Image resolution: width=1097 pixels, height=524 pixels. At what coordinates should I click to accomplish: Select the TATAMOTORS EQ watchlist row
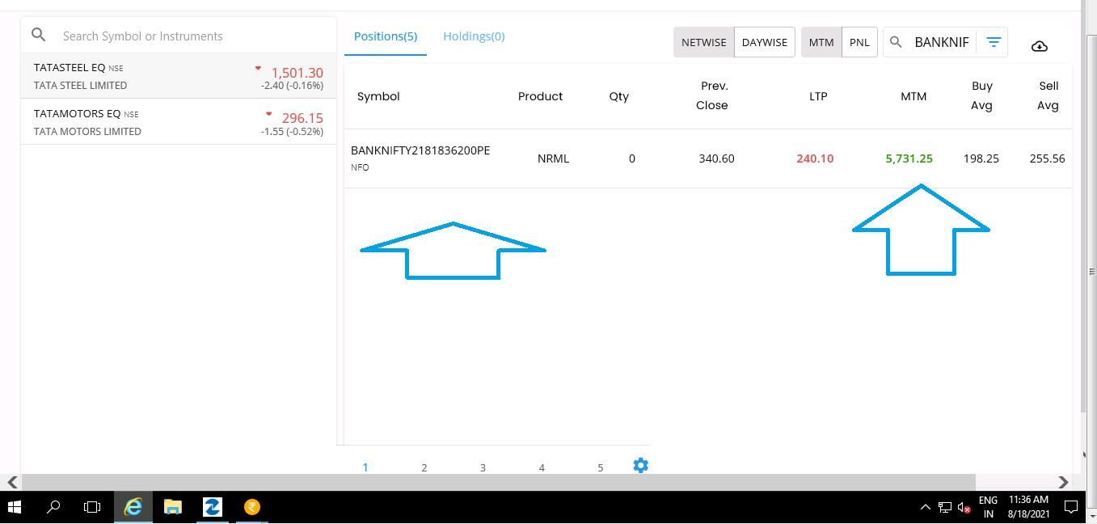tap(179, 122)
